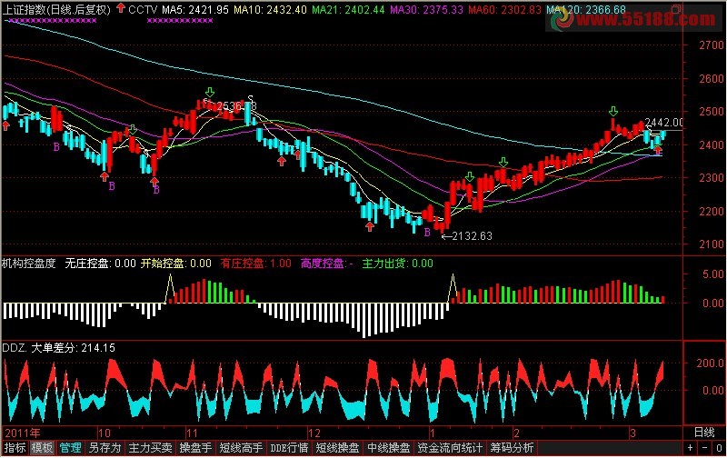This screenshot has width=727, height=458.
Task: Click the 另存为 button
Action: tap(105, 448)
